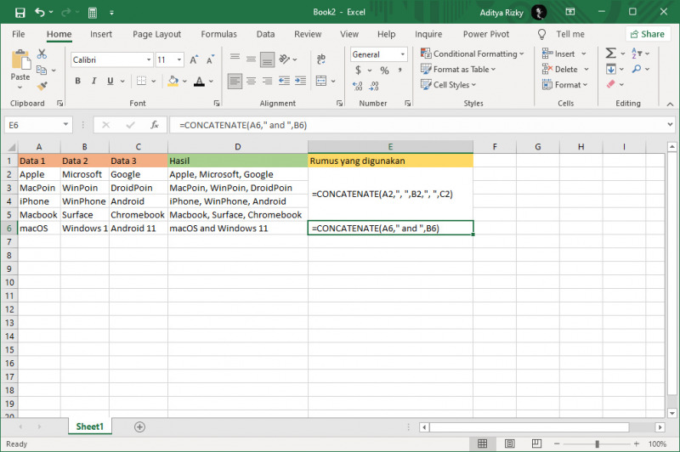This screenshot has width=680, height=452.
Task: Toggle Bottom Align button
Action: coord(267,59)
